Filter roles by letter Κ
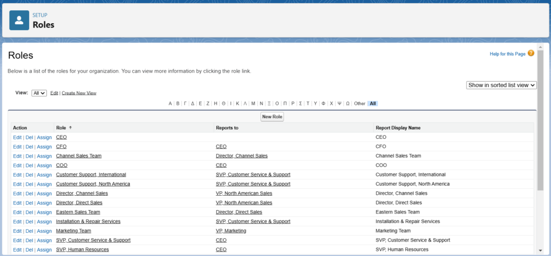 click(x=237, y=104)
